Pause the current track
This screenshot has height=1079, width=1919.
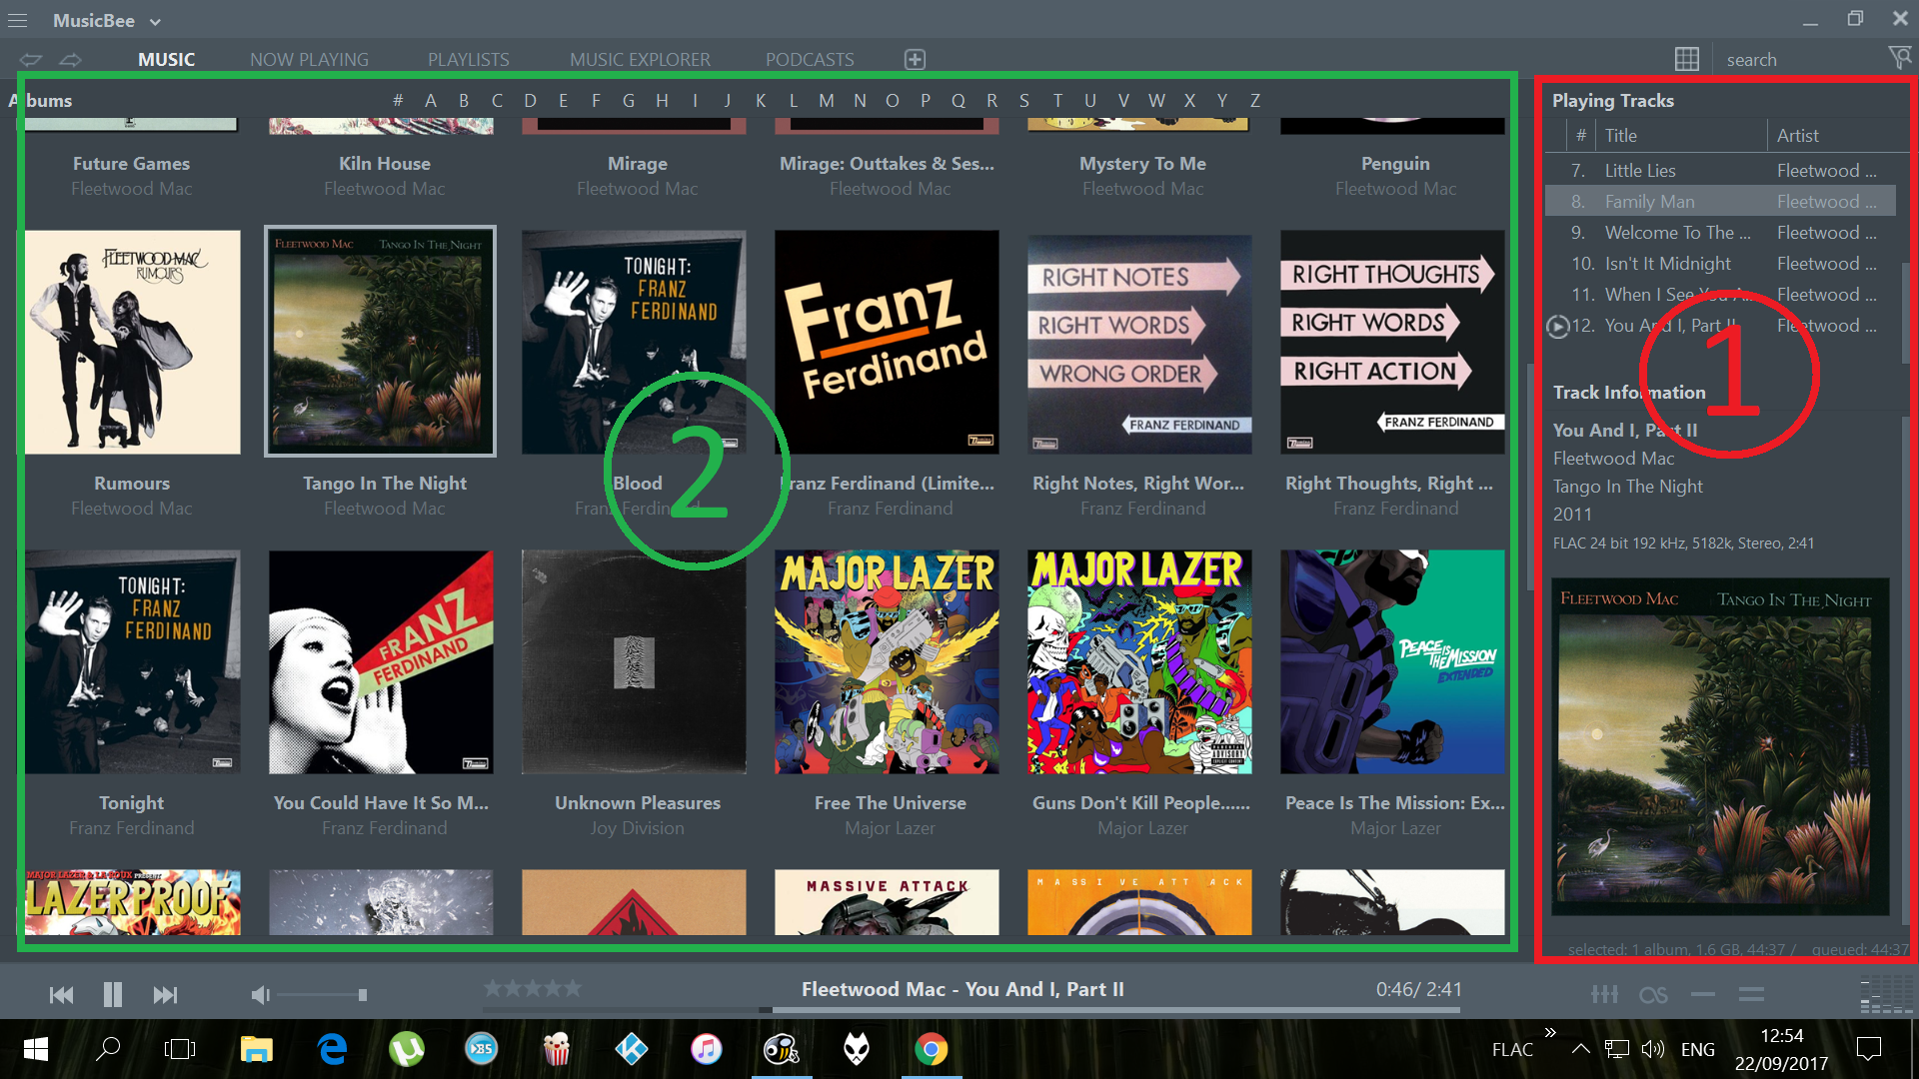click(113, 994)
